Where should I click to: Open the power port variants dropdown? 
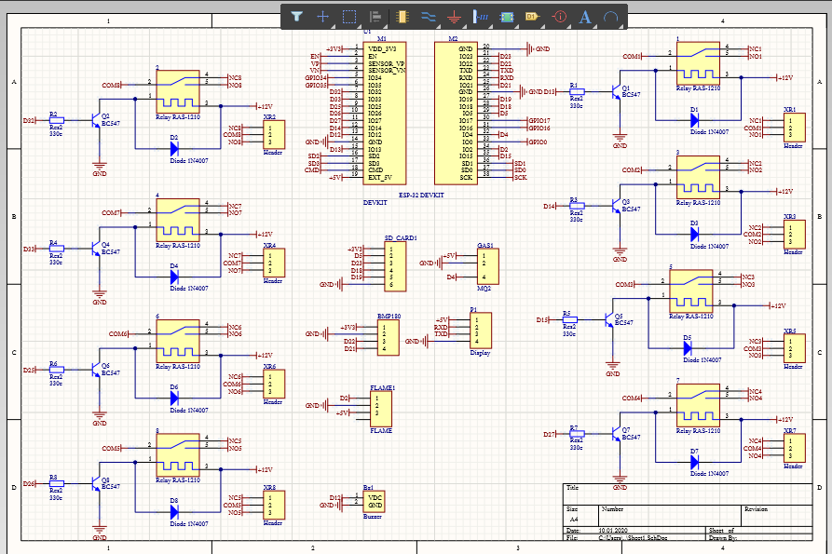pyautogui.click(x=463, y=26)
